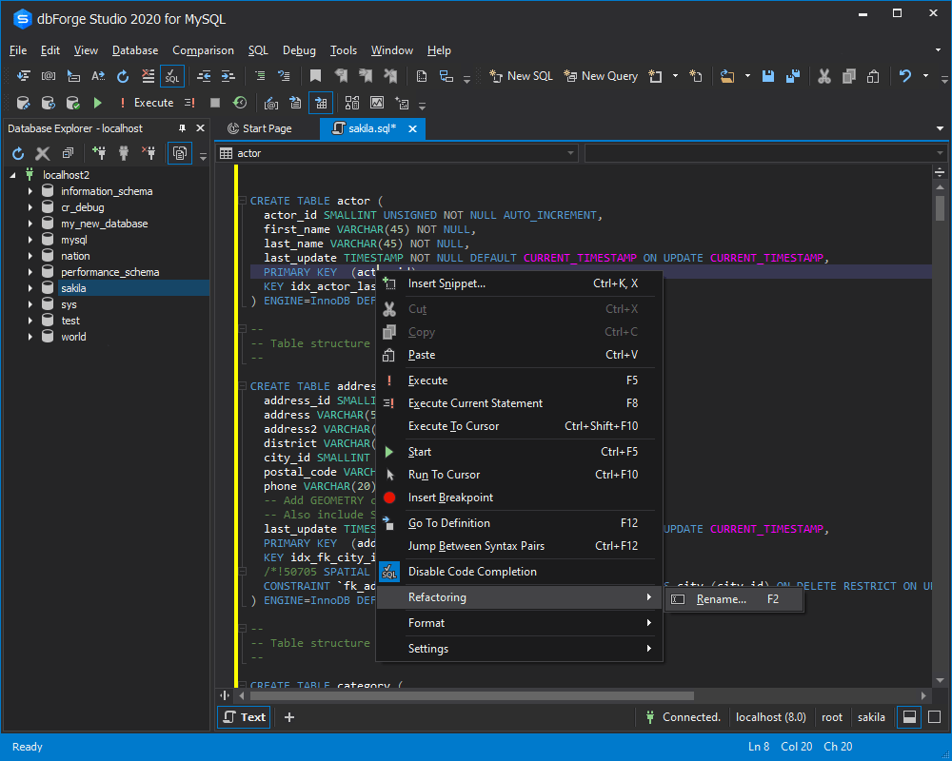Viewport: 952px width, 761px height.
Task: Choose Rename in the Refactoring submenu
Action: (721, 599)
